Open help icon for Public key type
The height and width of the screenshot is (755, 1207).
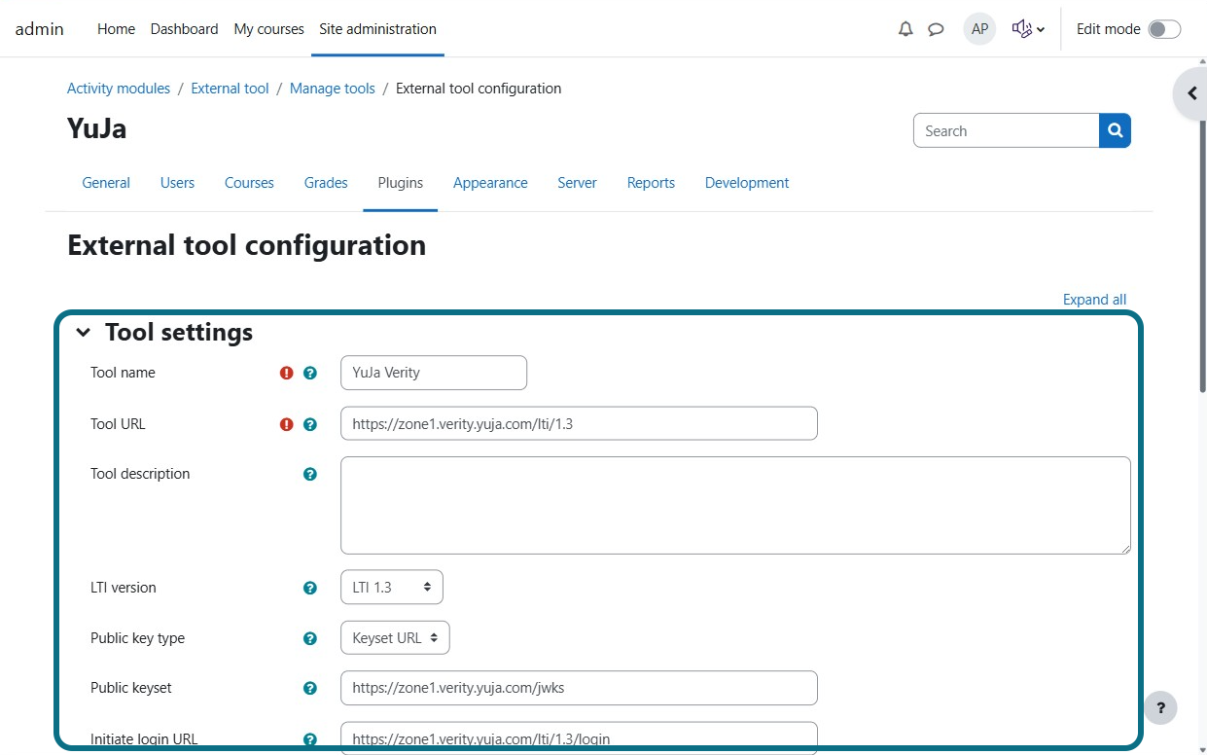tap(310, 638)
